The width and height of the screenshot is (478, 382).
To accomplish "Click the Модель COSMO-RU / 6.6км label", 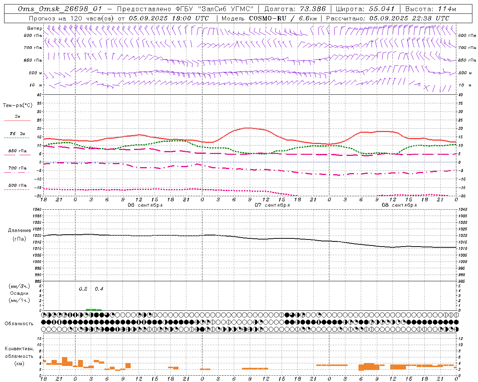I will [269, 18].
